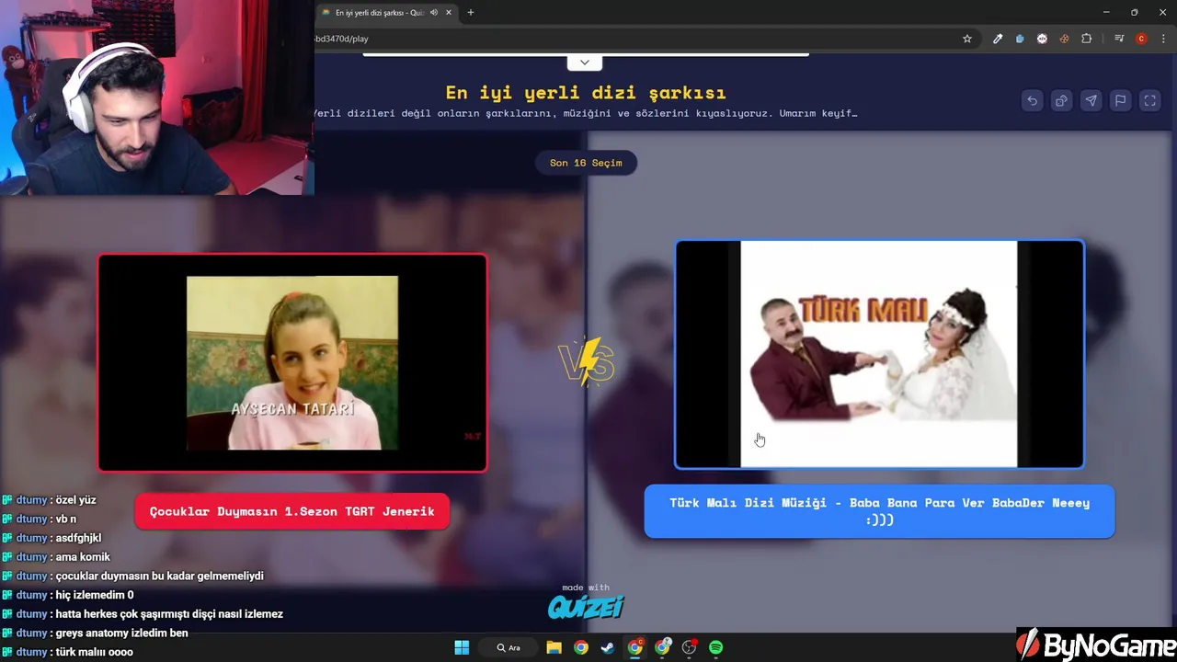Click chat message 'greys anatomy izledim ben'
The width and height of the screenshot is (1177, 662).
[121, 633]
